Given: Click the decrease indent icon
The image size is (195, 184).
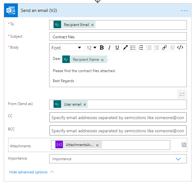Looking at the screenshot, I should coord(157,48).
